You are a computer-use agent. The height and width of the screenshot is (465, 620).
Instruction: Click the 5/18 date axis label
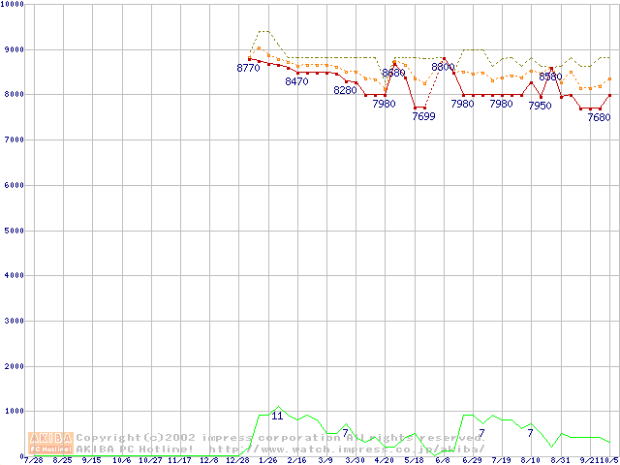coord(414,461)
